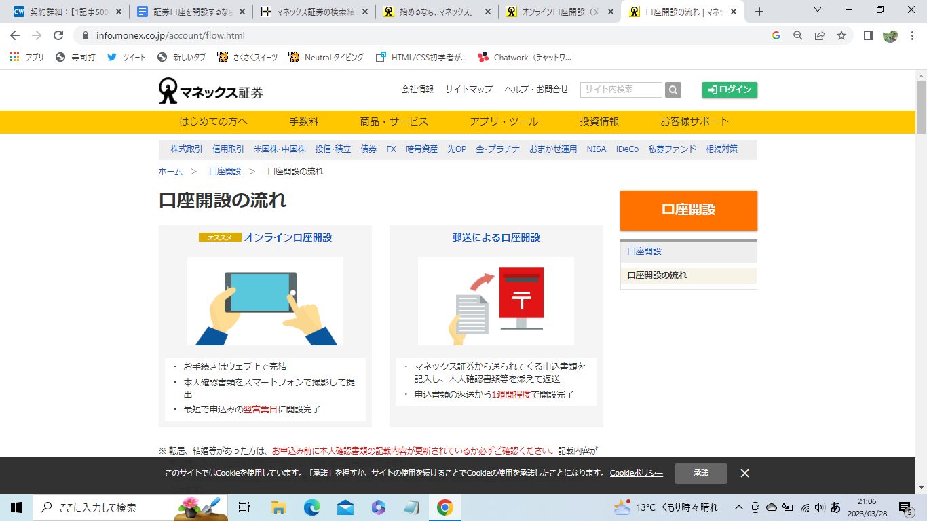Open Chrome three-dot menu

click(913, 35)
